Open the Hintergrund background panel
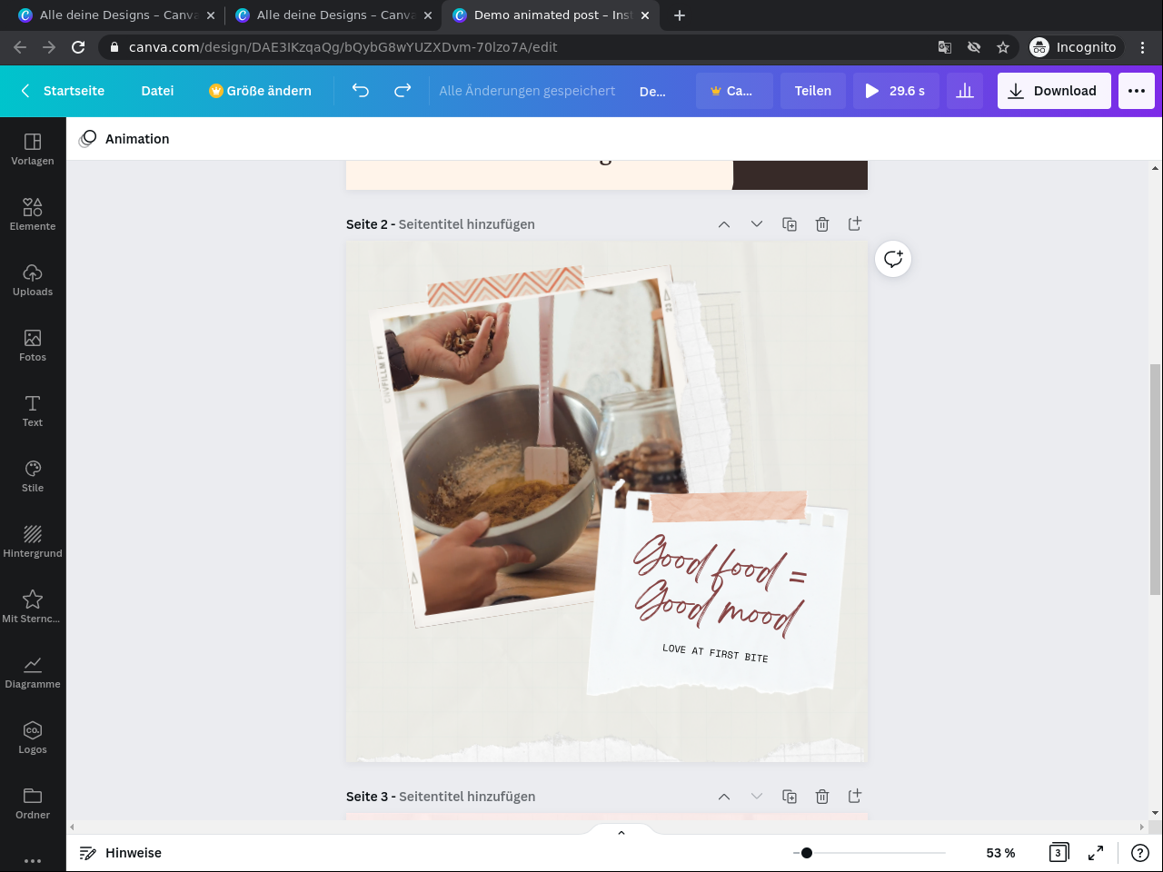The height and width of the screenshot is (872, 1163). pyautogui.click(x=33, y=542)
